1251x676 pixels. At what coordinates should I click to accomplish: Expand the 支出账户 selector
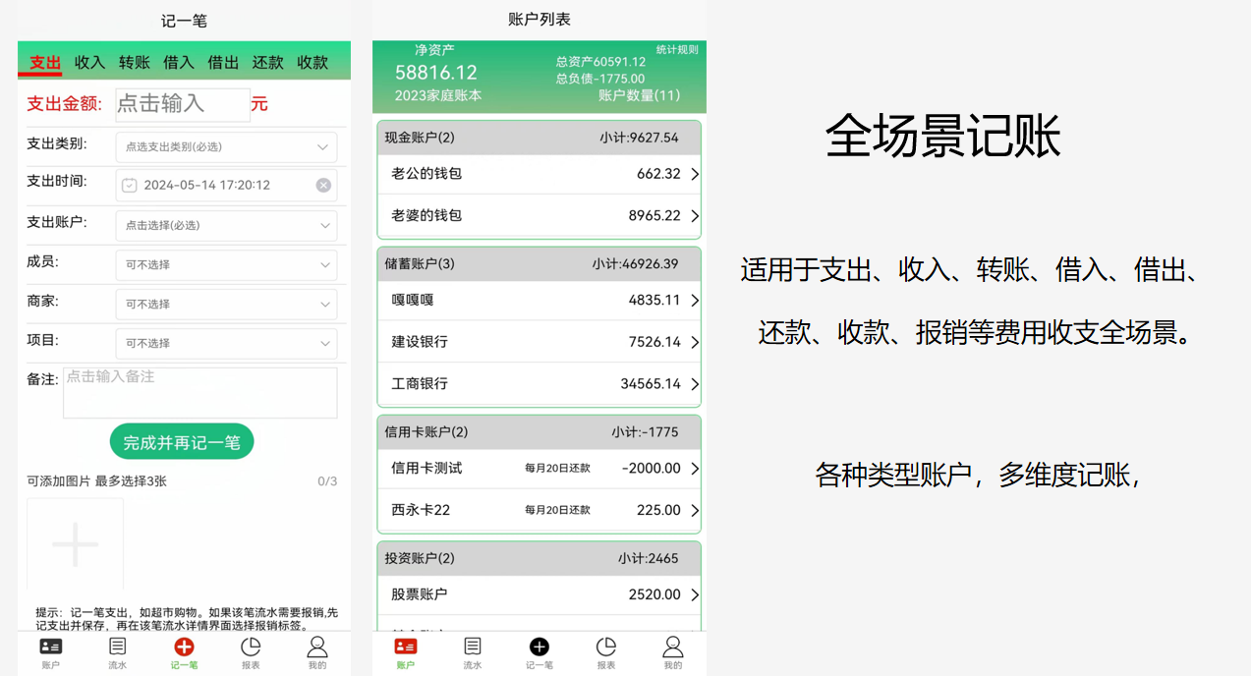pyautogui.click(x=226, y=226)
